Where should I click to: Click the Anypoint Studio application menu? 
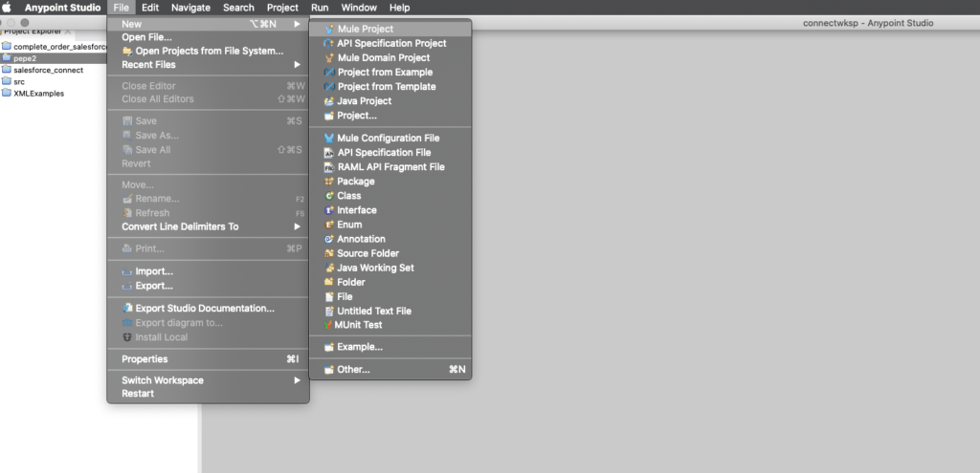[62, 8]
